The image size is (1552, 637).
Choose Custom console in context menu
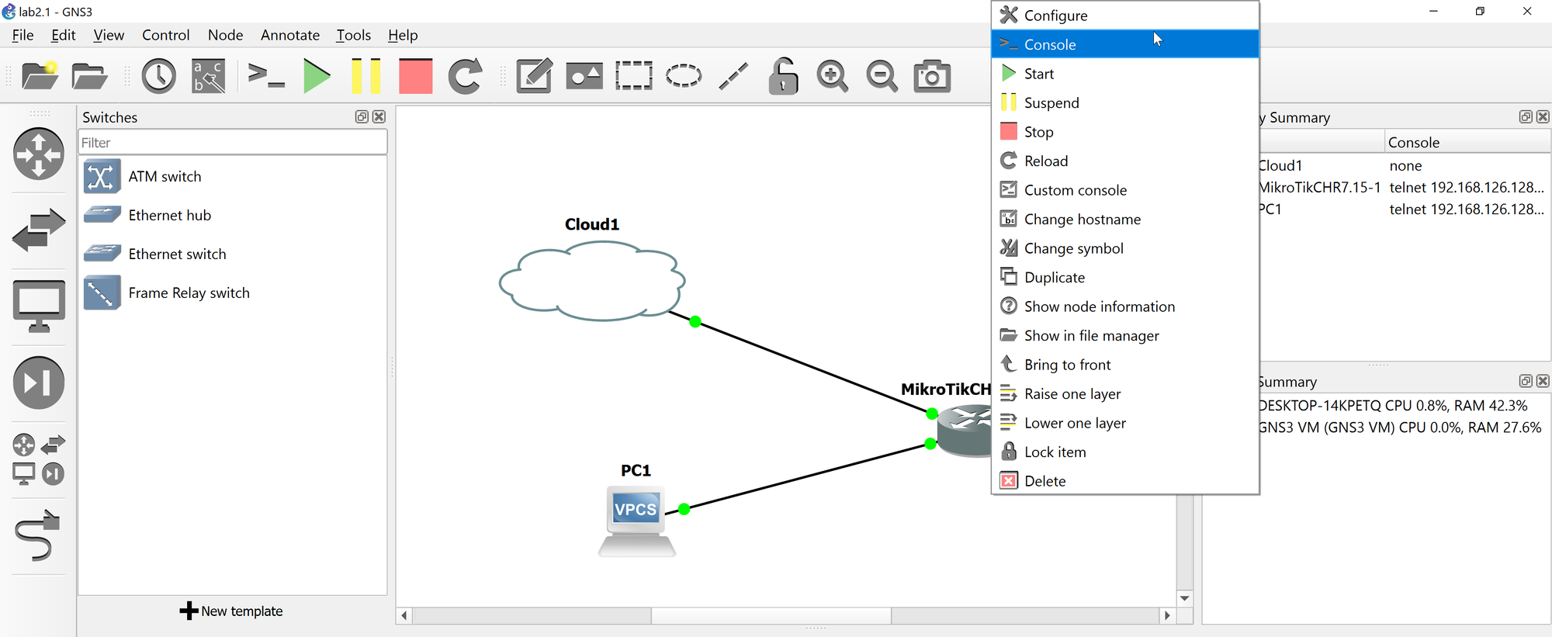point(1125,190)
